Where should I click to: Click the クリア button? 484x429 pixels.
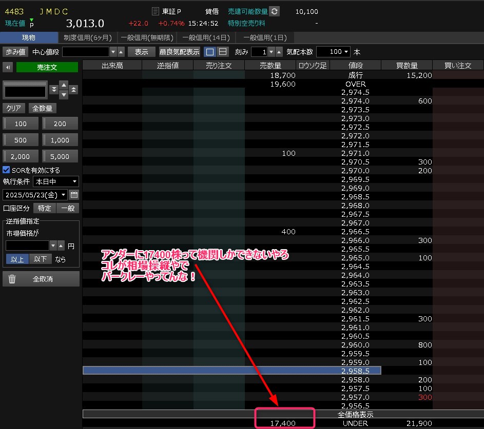pos(14,108)
